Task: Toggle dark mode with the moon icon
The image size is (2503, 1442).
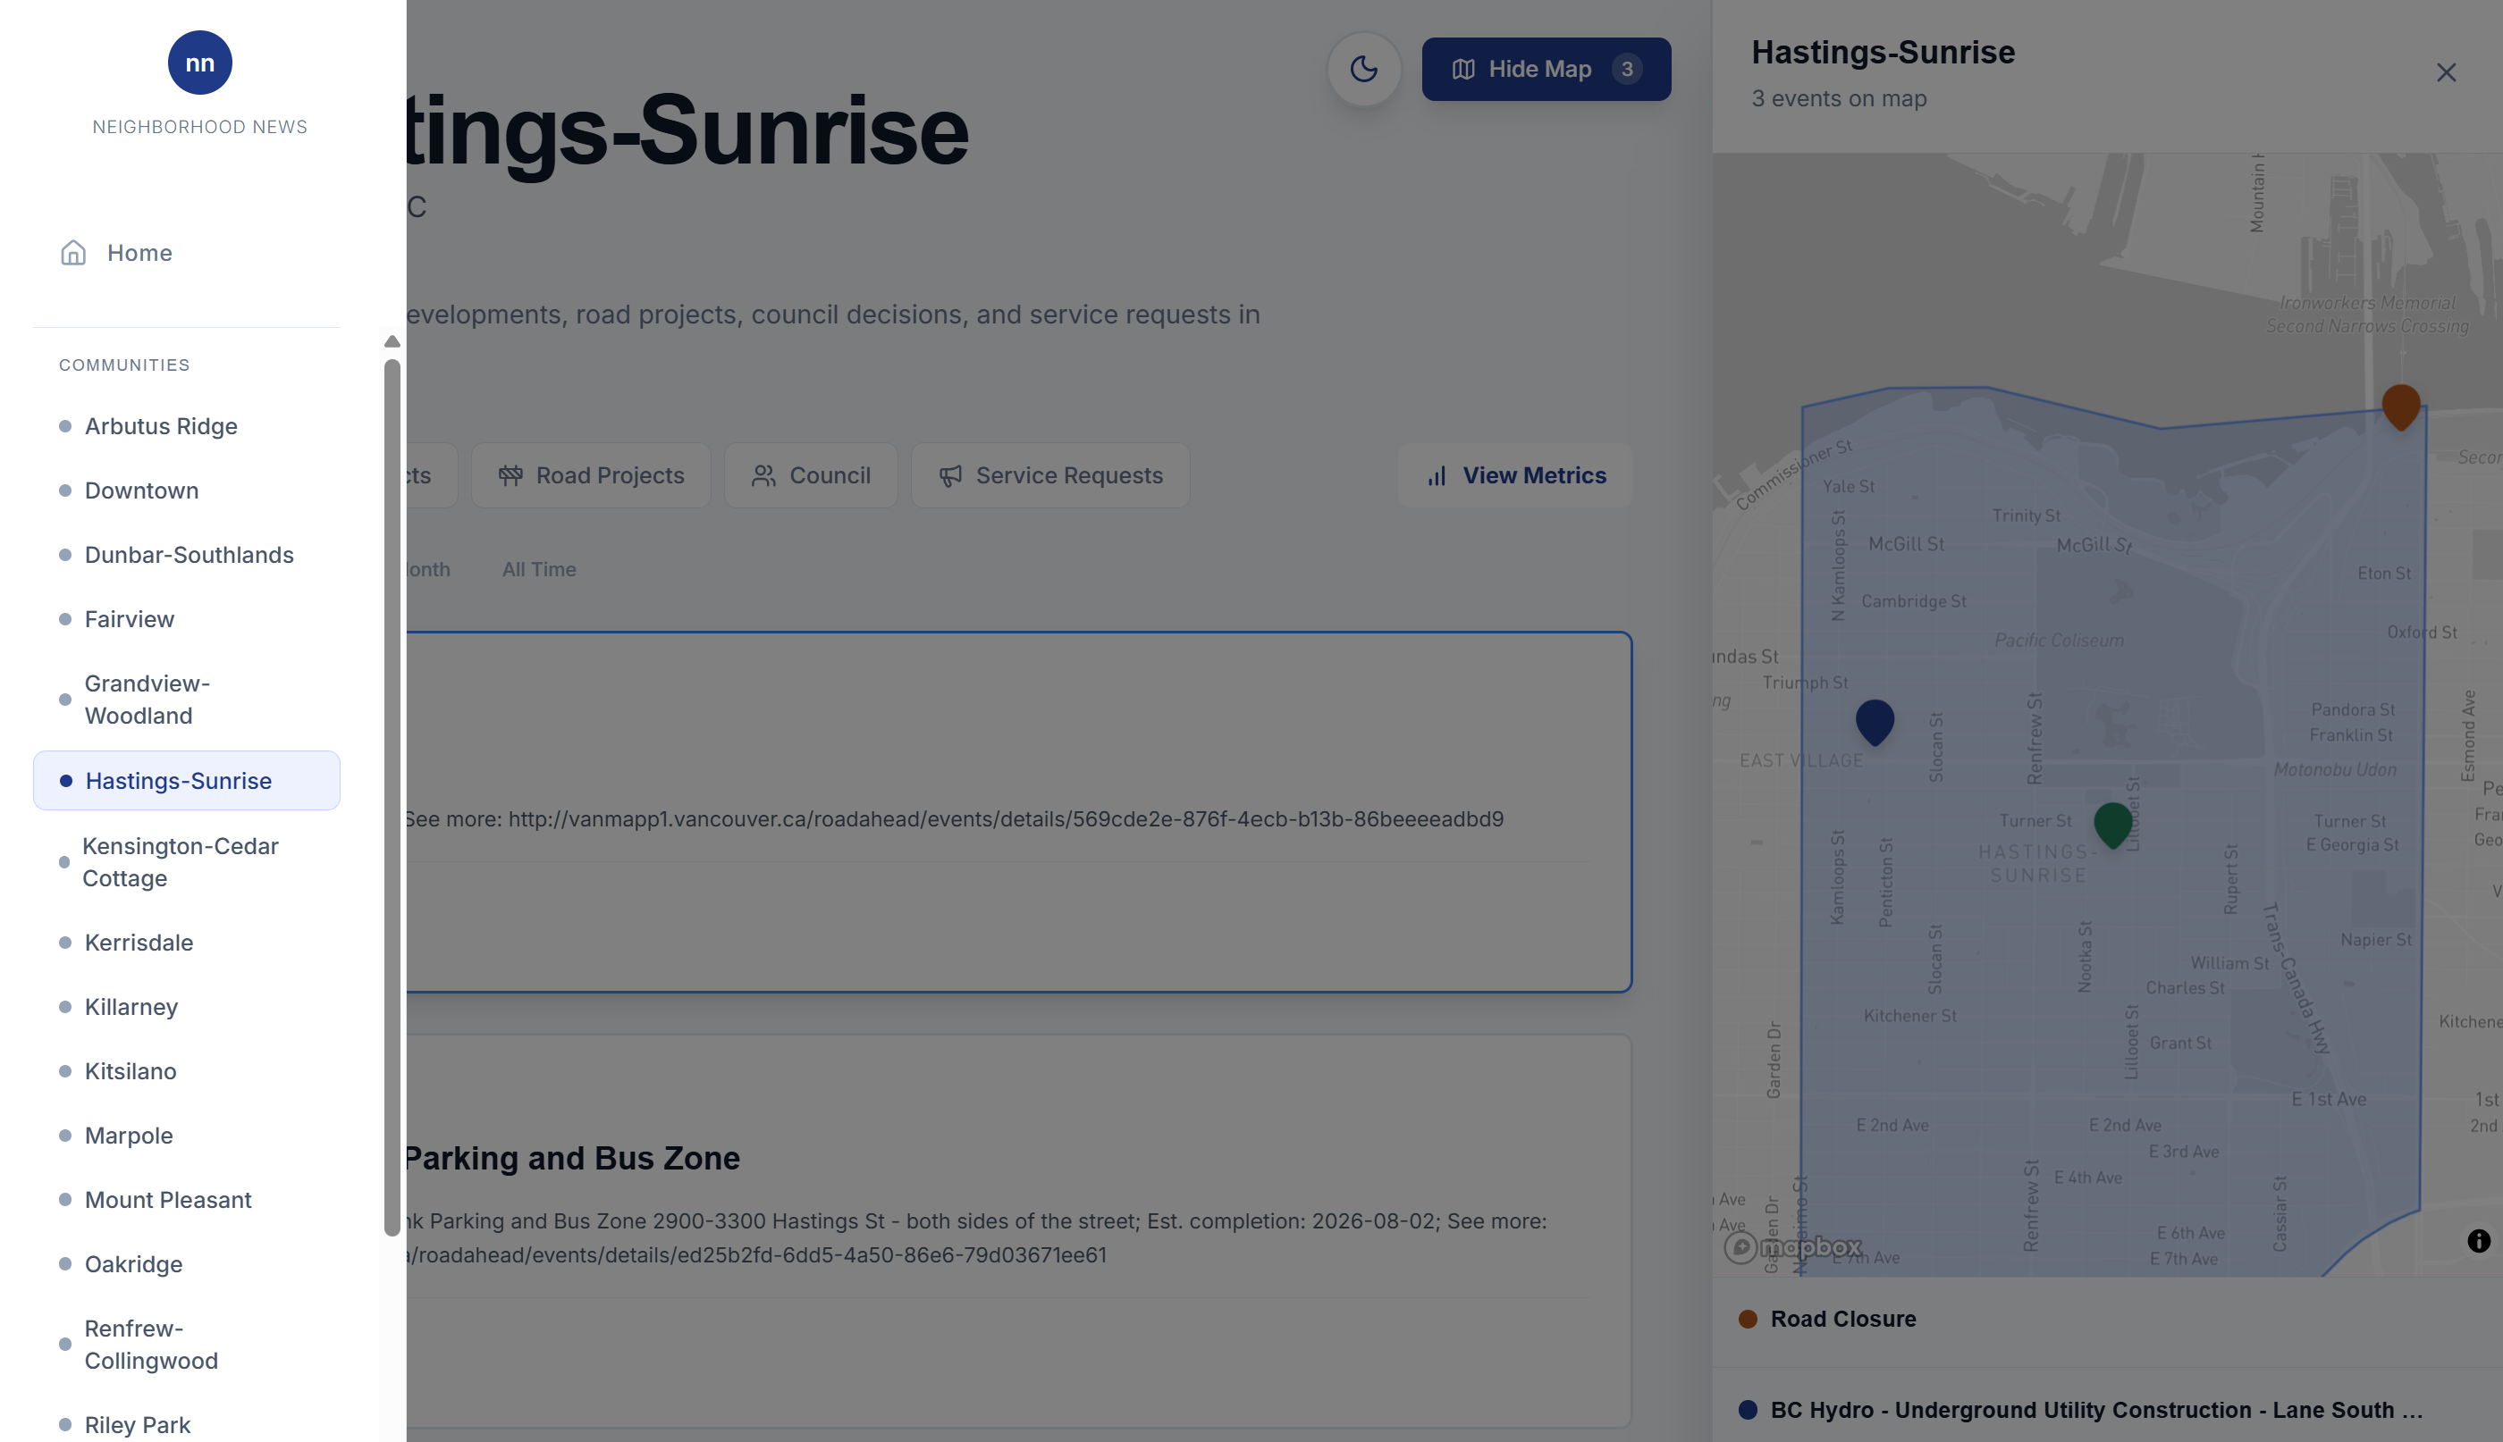Action: pos(1363,70)
